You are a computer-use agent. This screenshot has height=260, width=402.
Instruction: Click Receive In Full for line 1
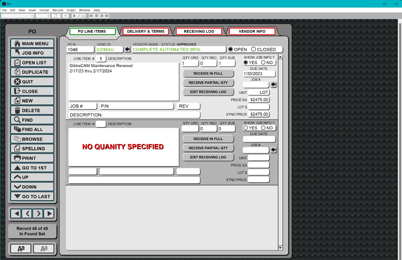click(208, 74)
